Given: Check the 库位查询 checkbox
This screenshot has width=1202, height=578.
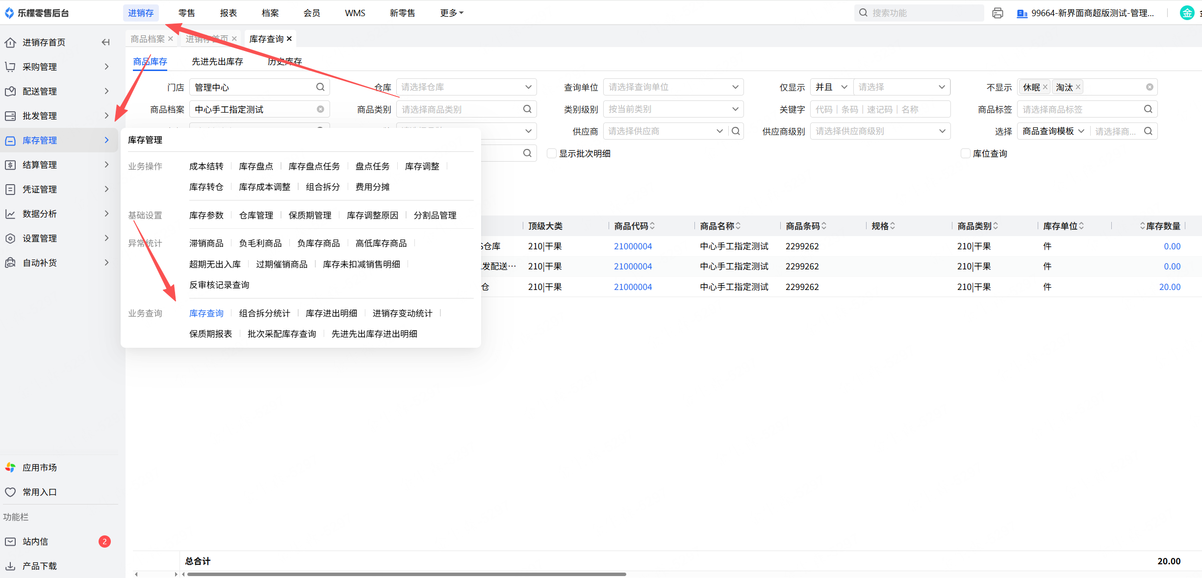Looking at the screenshot, I should [965, 154].
